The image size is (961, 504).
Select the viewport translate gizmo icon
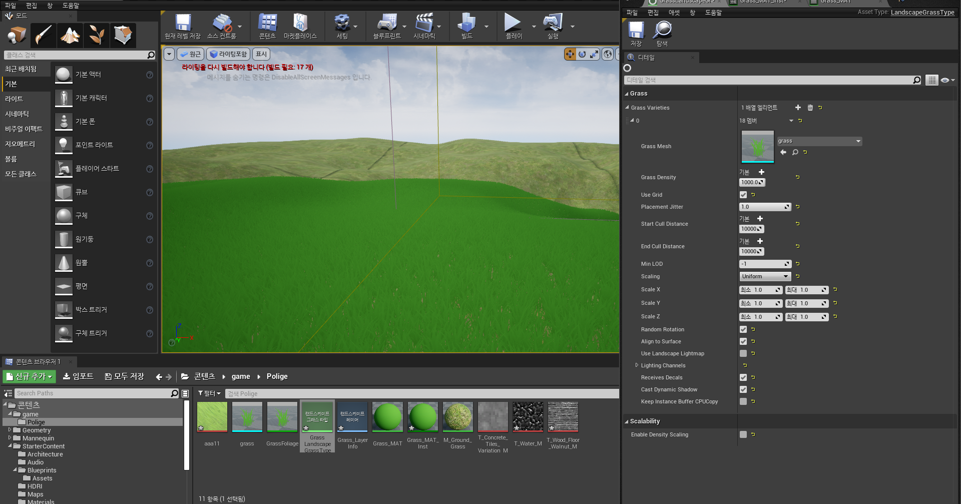pyautogui.click(x=570, y=54)
